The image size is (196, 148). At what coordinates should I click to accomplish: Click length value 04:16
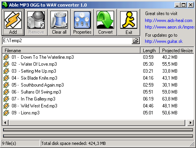click(148, 78)
